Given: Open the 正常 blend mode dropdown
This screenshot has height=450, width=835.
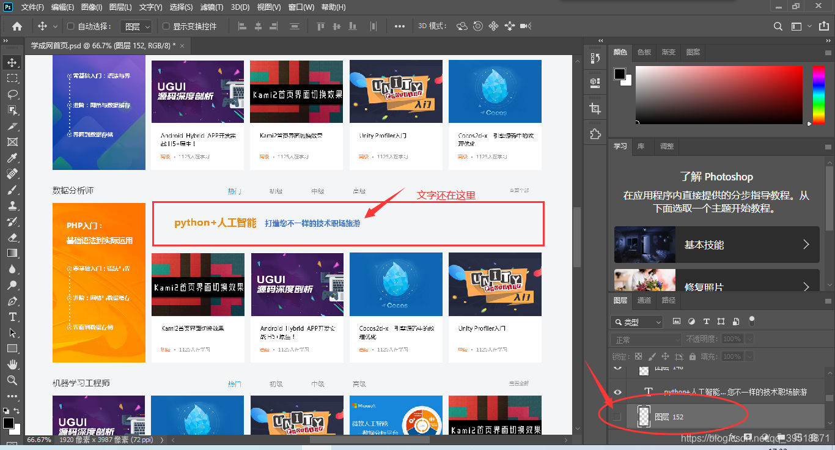Looking at the screenshot, I should point(646,339).
